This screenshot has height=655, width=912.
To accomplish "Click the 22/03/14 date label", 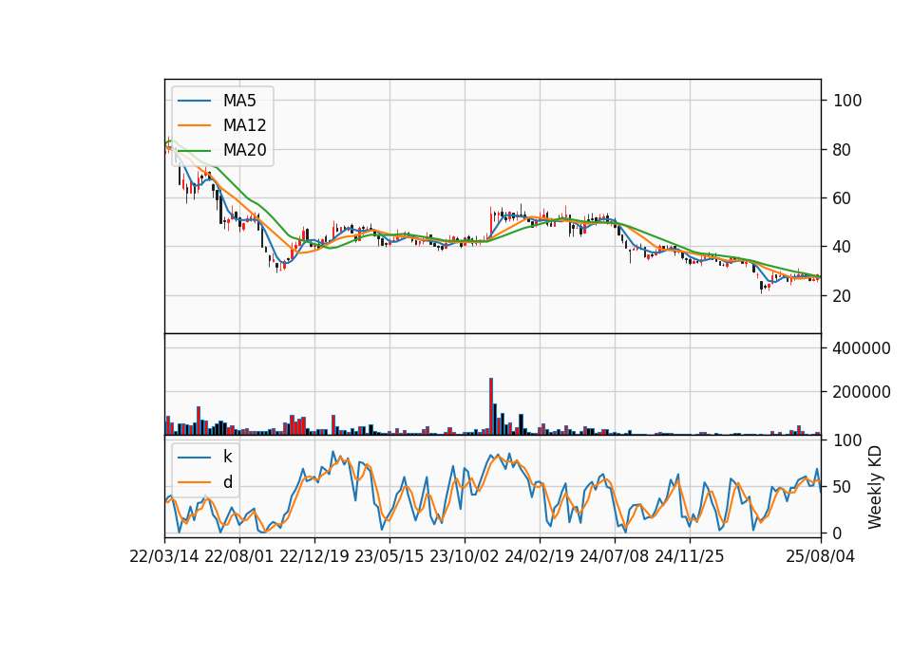I will (x=164, y=556).
